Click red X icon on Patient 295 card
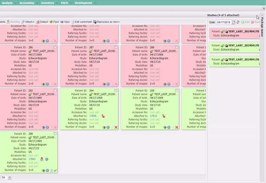 (x=177, y=127)
